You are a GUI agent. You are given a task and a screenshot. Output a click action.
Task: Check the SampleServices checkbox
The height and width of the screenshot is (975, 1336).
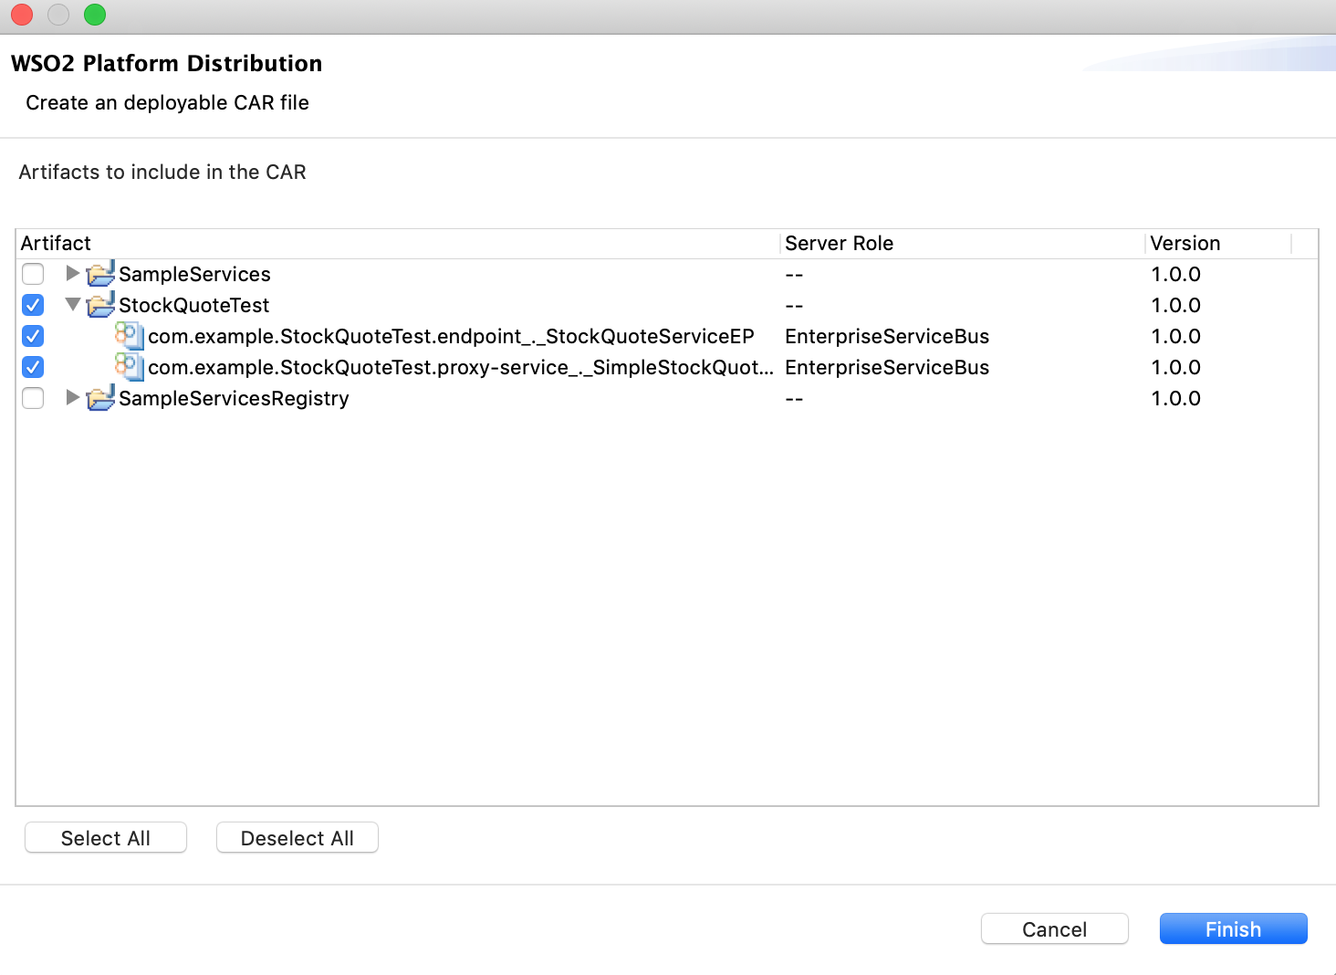pos(33,274)
